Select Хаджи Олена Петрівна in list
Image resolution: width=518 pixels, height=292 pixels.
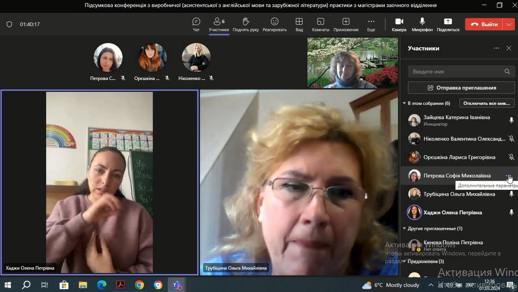pos(459,213)
